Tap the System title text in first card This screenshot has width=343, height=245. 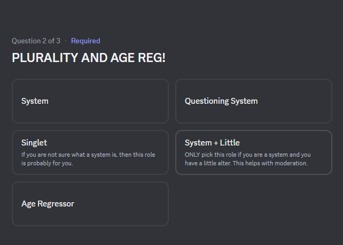tap(35, 101)
